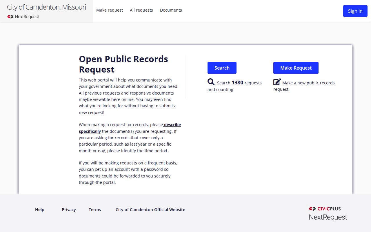Open the Help footer link
This screenshot has height=232, width=371.
point(40,210)
